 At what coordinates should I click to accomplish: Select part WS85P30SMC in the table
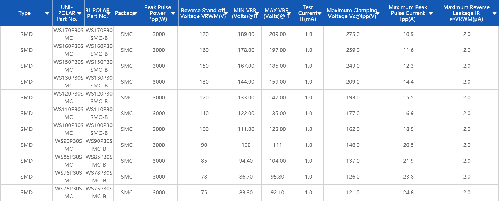coord(69,161)
